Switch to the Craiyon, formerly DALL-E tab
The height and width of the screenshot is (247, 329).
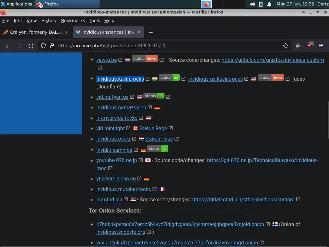click(36, 32)
